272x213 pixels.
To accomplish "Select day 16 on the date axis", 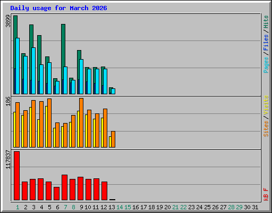I will click(x=135, y=207).
